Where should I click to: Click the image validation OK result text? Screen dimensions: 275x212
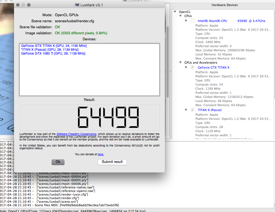(81, 33)
